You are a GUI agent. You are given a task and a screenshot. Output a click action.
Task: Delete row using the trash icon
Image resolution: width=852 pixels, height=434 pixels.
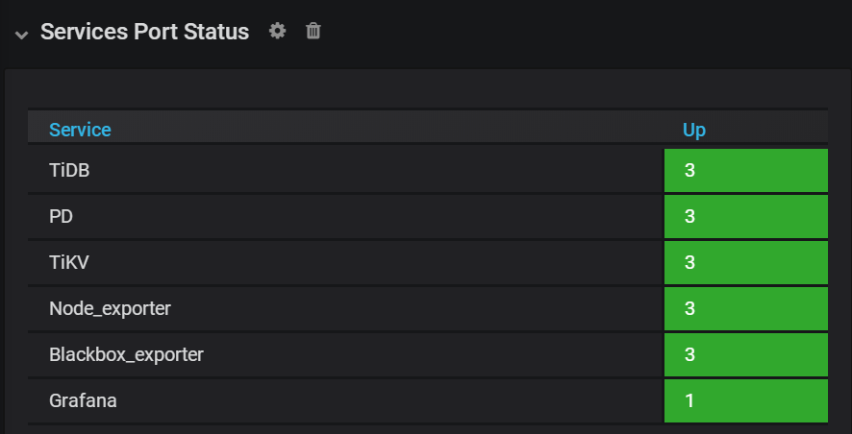tap(313, 31)
